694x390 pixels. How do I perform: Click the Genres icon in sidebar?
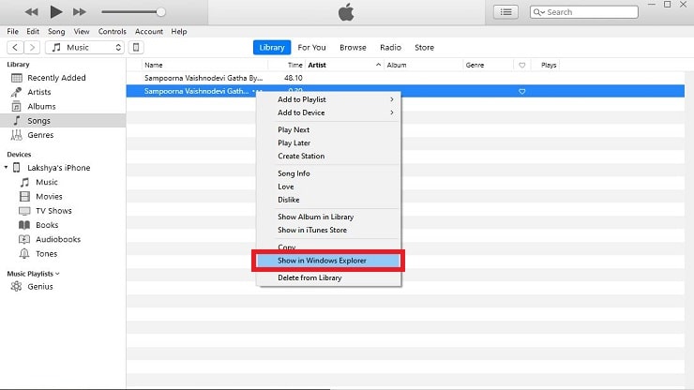16,135
